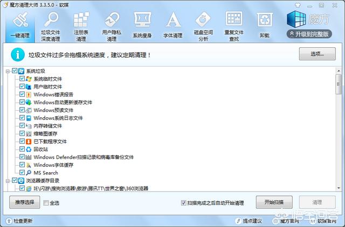Click the list scrollbar up arrow

(x=339, y=71)
